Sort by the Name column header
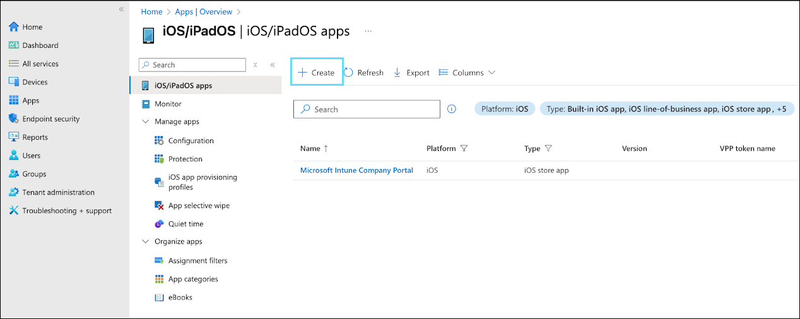 point(314,149)
